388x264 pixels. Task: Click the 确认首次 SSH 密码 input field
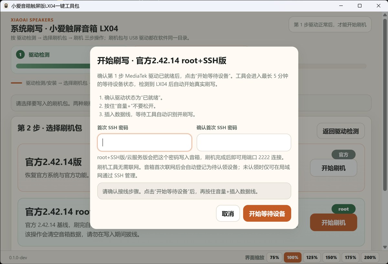coord(244,143)
